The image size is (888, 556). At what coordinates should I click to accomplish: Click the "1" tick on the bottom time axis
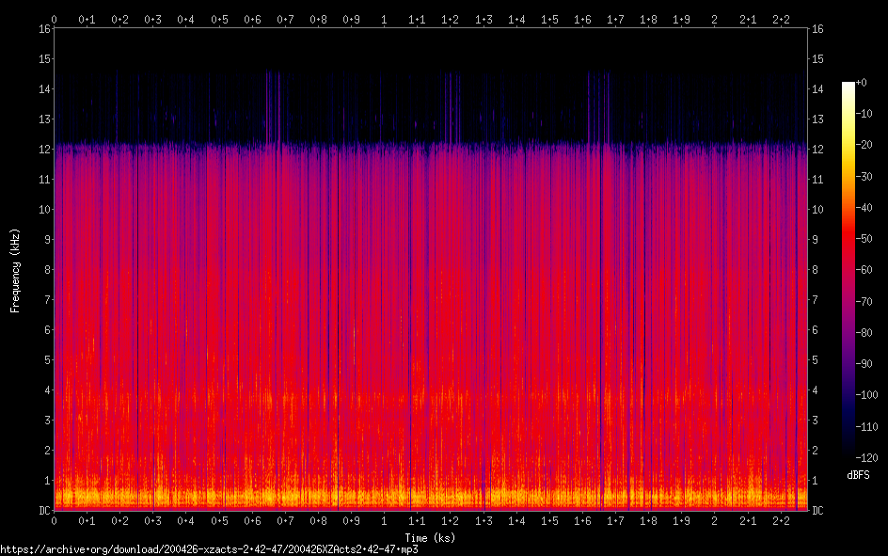tap(384, 521)
